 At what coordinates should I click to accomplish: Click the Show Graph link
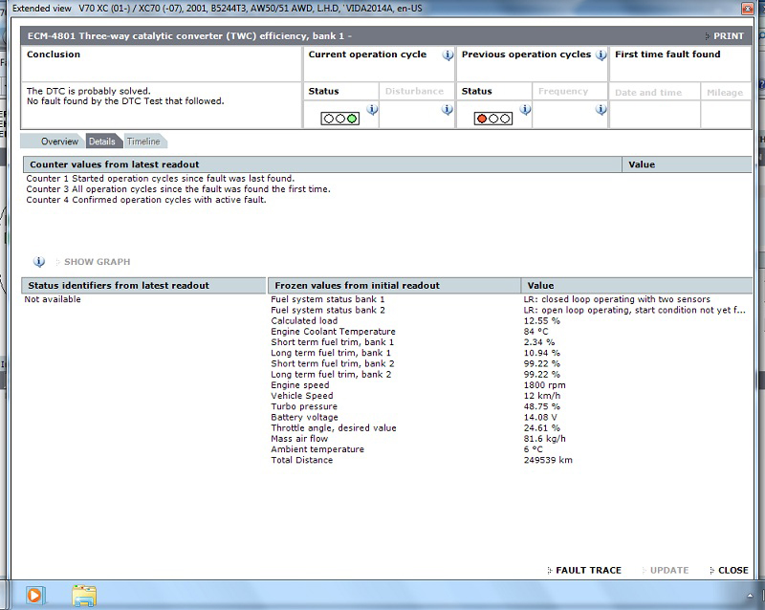(x=97, y=262)
